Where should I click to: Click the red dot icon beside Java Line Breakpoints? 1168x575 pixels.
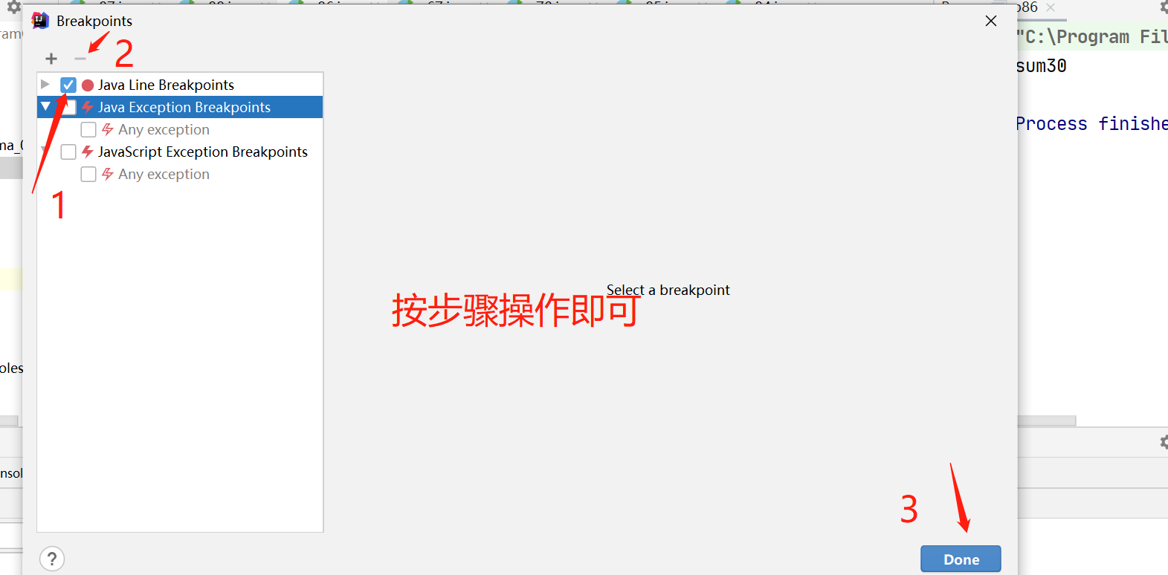click(88, 85)
